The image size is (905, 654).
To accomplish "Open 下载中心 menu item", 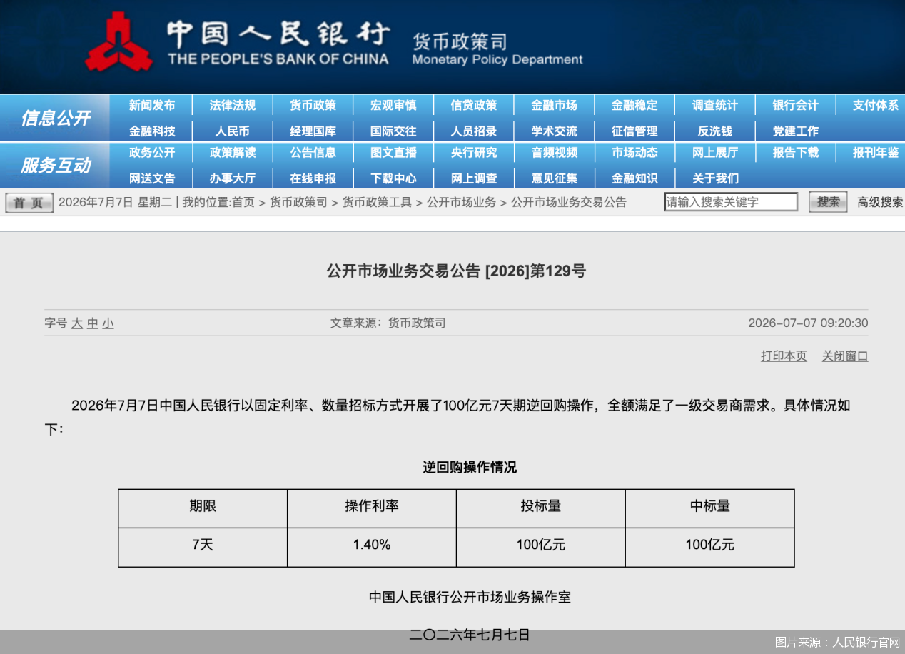I will pyautogui.click(x=393, y=178).
